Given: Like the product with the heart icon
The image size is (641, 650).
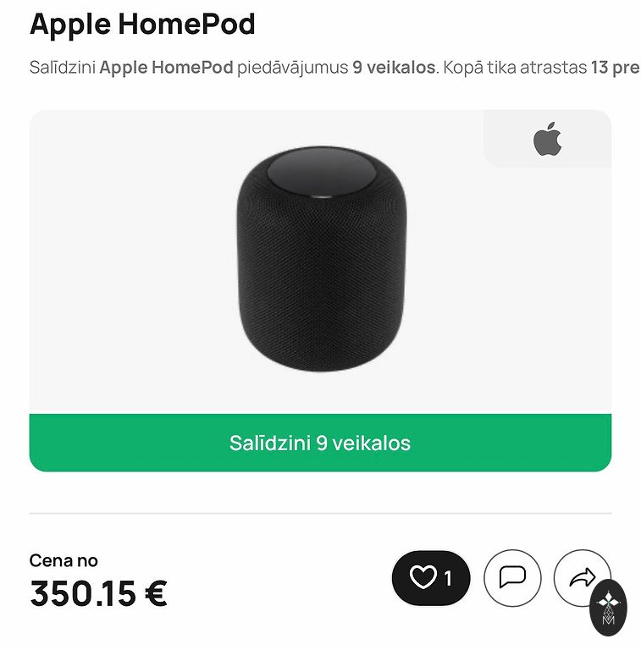Looking at the screenshot, I should tap(423, 577).
